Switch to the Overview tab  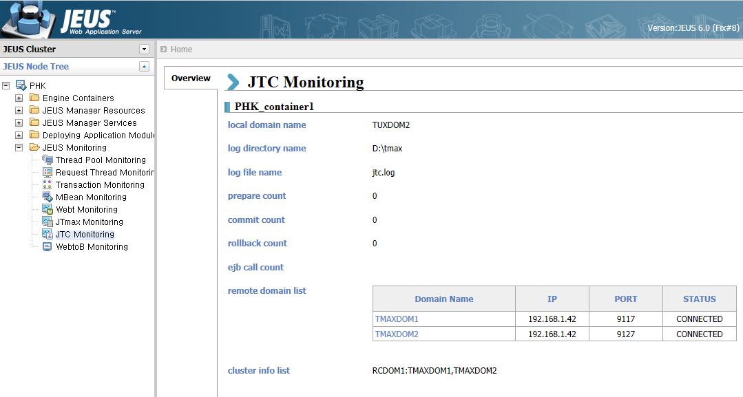[x=191, y=78]
